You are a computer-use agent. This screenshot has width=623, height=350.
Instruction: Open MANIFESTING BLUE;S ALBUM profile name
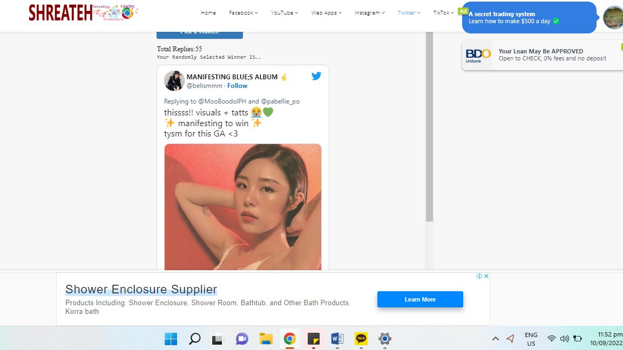237,77
